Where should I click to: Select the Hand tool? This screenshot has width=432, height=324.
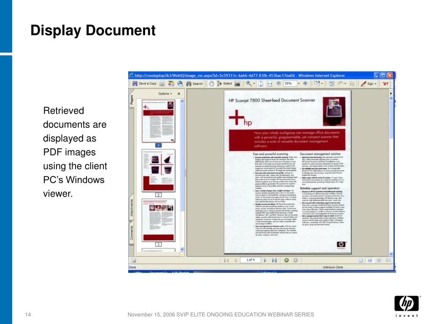click(x=211, y=84)
